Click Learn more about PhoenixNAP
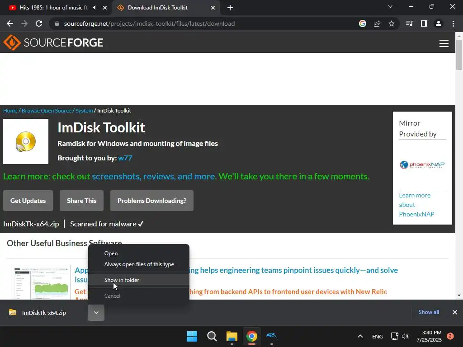 [x=416, y=205]
